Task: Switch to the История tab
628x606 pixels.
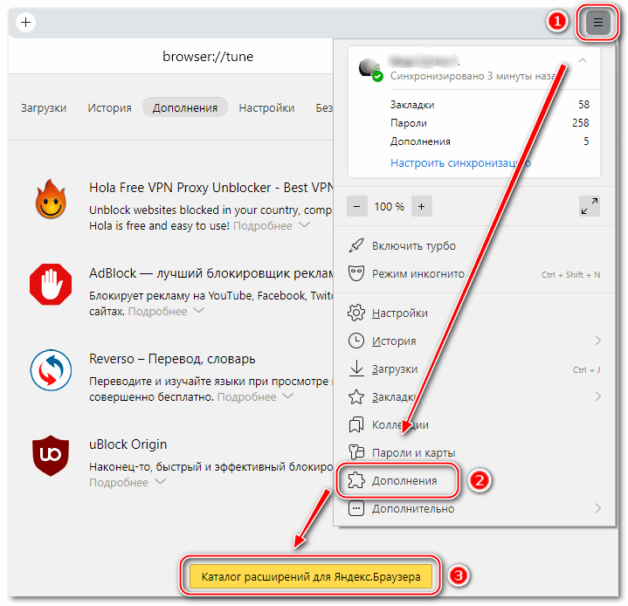Action: point(109,107)
